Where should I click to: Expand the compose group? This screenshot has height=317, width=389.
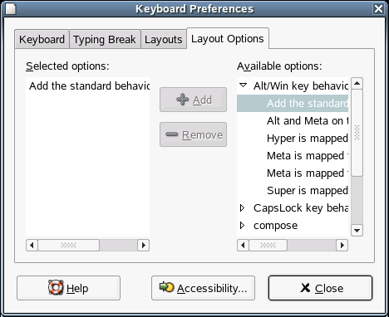click(x=242, y=226)
